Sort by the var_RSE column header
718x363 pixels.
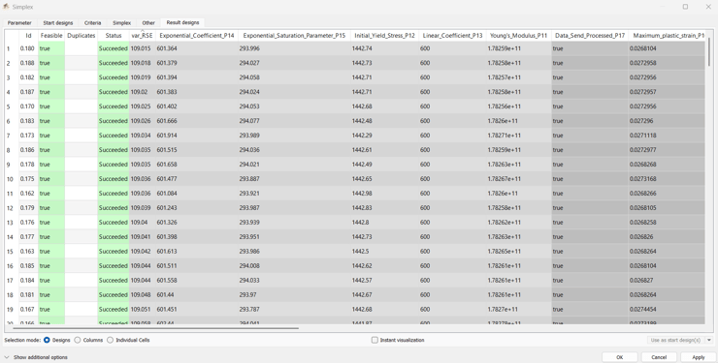(x=143, y=36)
